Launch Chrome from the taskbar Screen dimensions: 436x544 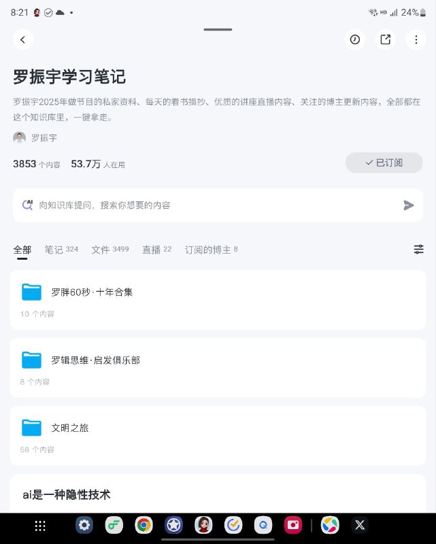(144, 525)
